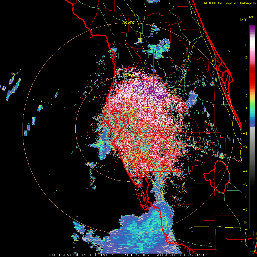Click the KTBW radar site center marker
Viewport: 257px width, 257px height.
pos(128,128)
